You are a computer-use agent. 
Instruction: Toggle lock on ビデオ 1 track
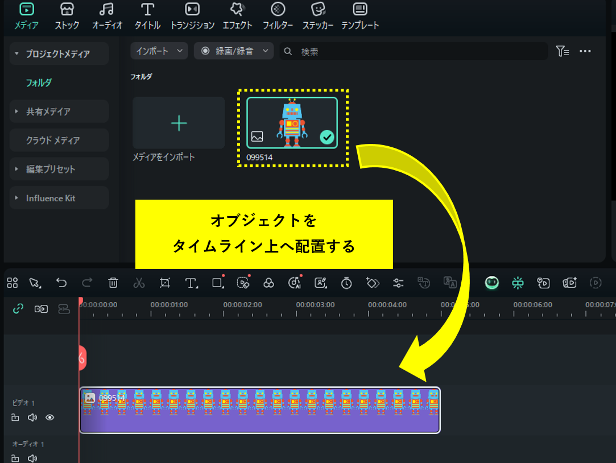pyautogui.click(x=15, y=417)
